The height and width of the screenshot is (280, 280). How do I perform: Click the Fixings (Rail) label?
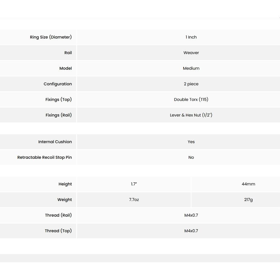coord(59,115)
